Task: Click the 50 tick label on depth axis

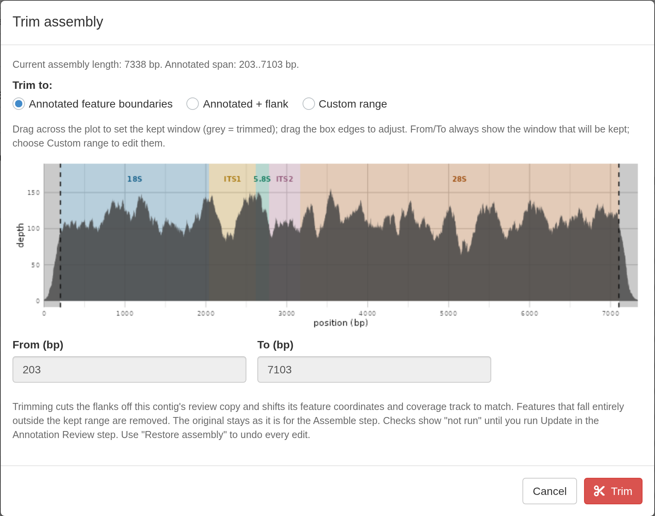Action: 35,265
